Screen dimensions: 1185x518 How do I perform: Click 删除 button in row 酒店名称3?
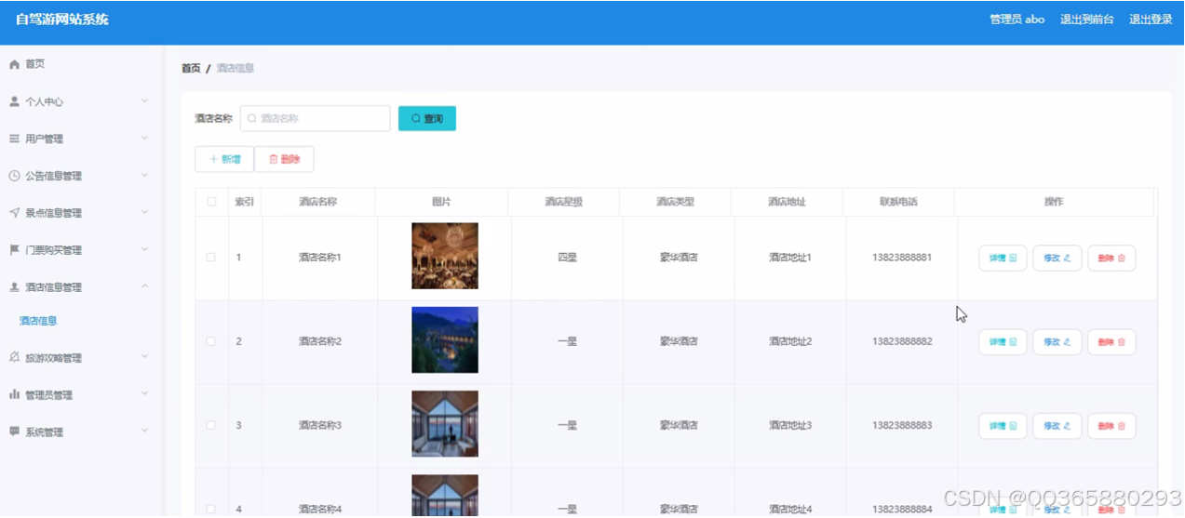[x=1111, y=426]
